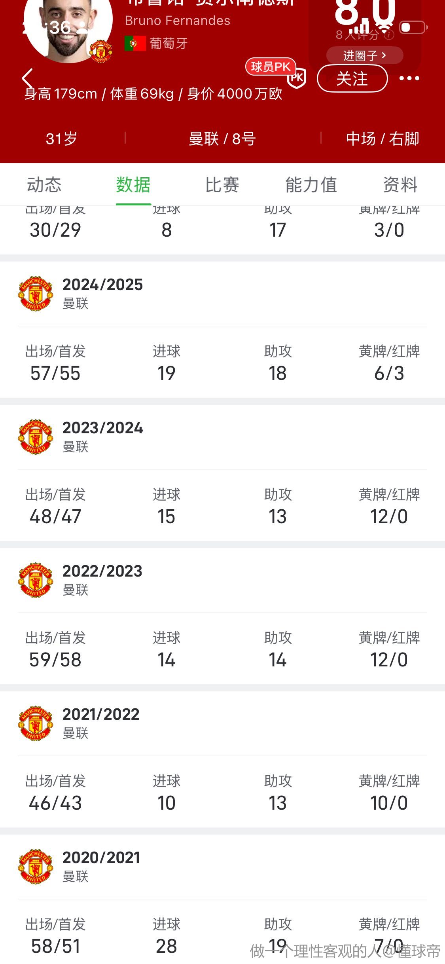
Task: Tap the Portugal flag icon
Action: (x=135, y=43)
